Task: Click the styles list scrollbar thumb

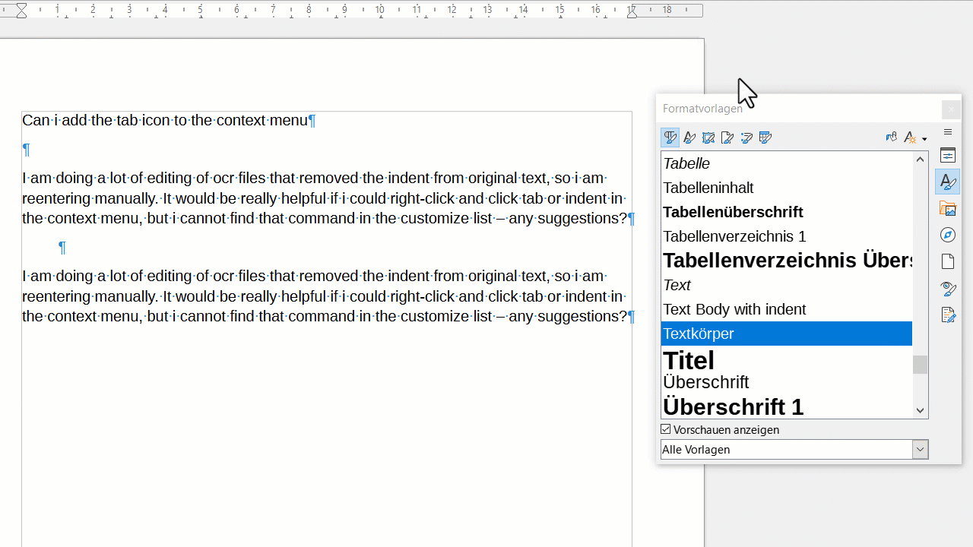Action: tap(921, 365)
